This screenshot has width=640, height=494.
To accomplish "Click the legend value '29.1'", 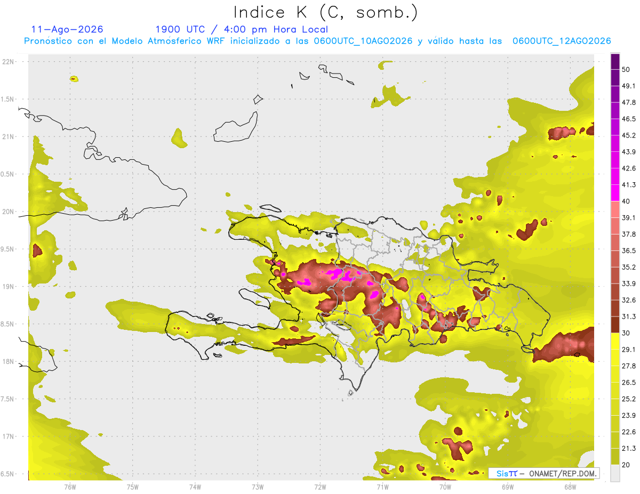I will 629,349.
